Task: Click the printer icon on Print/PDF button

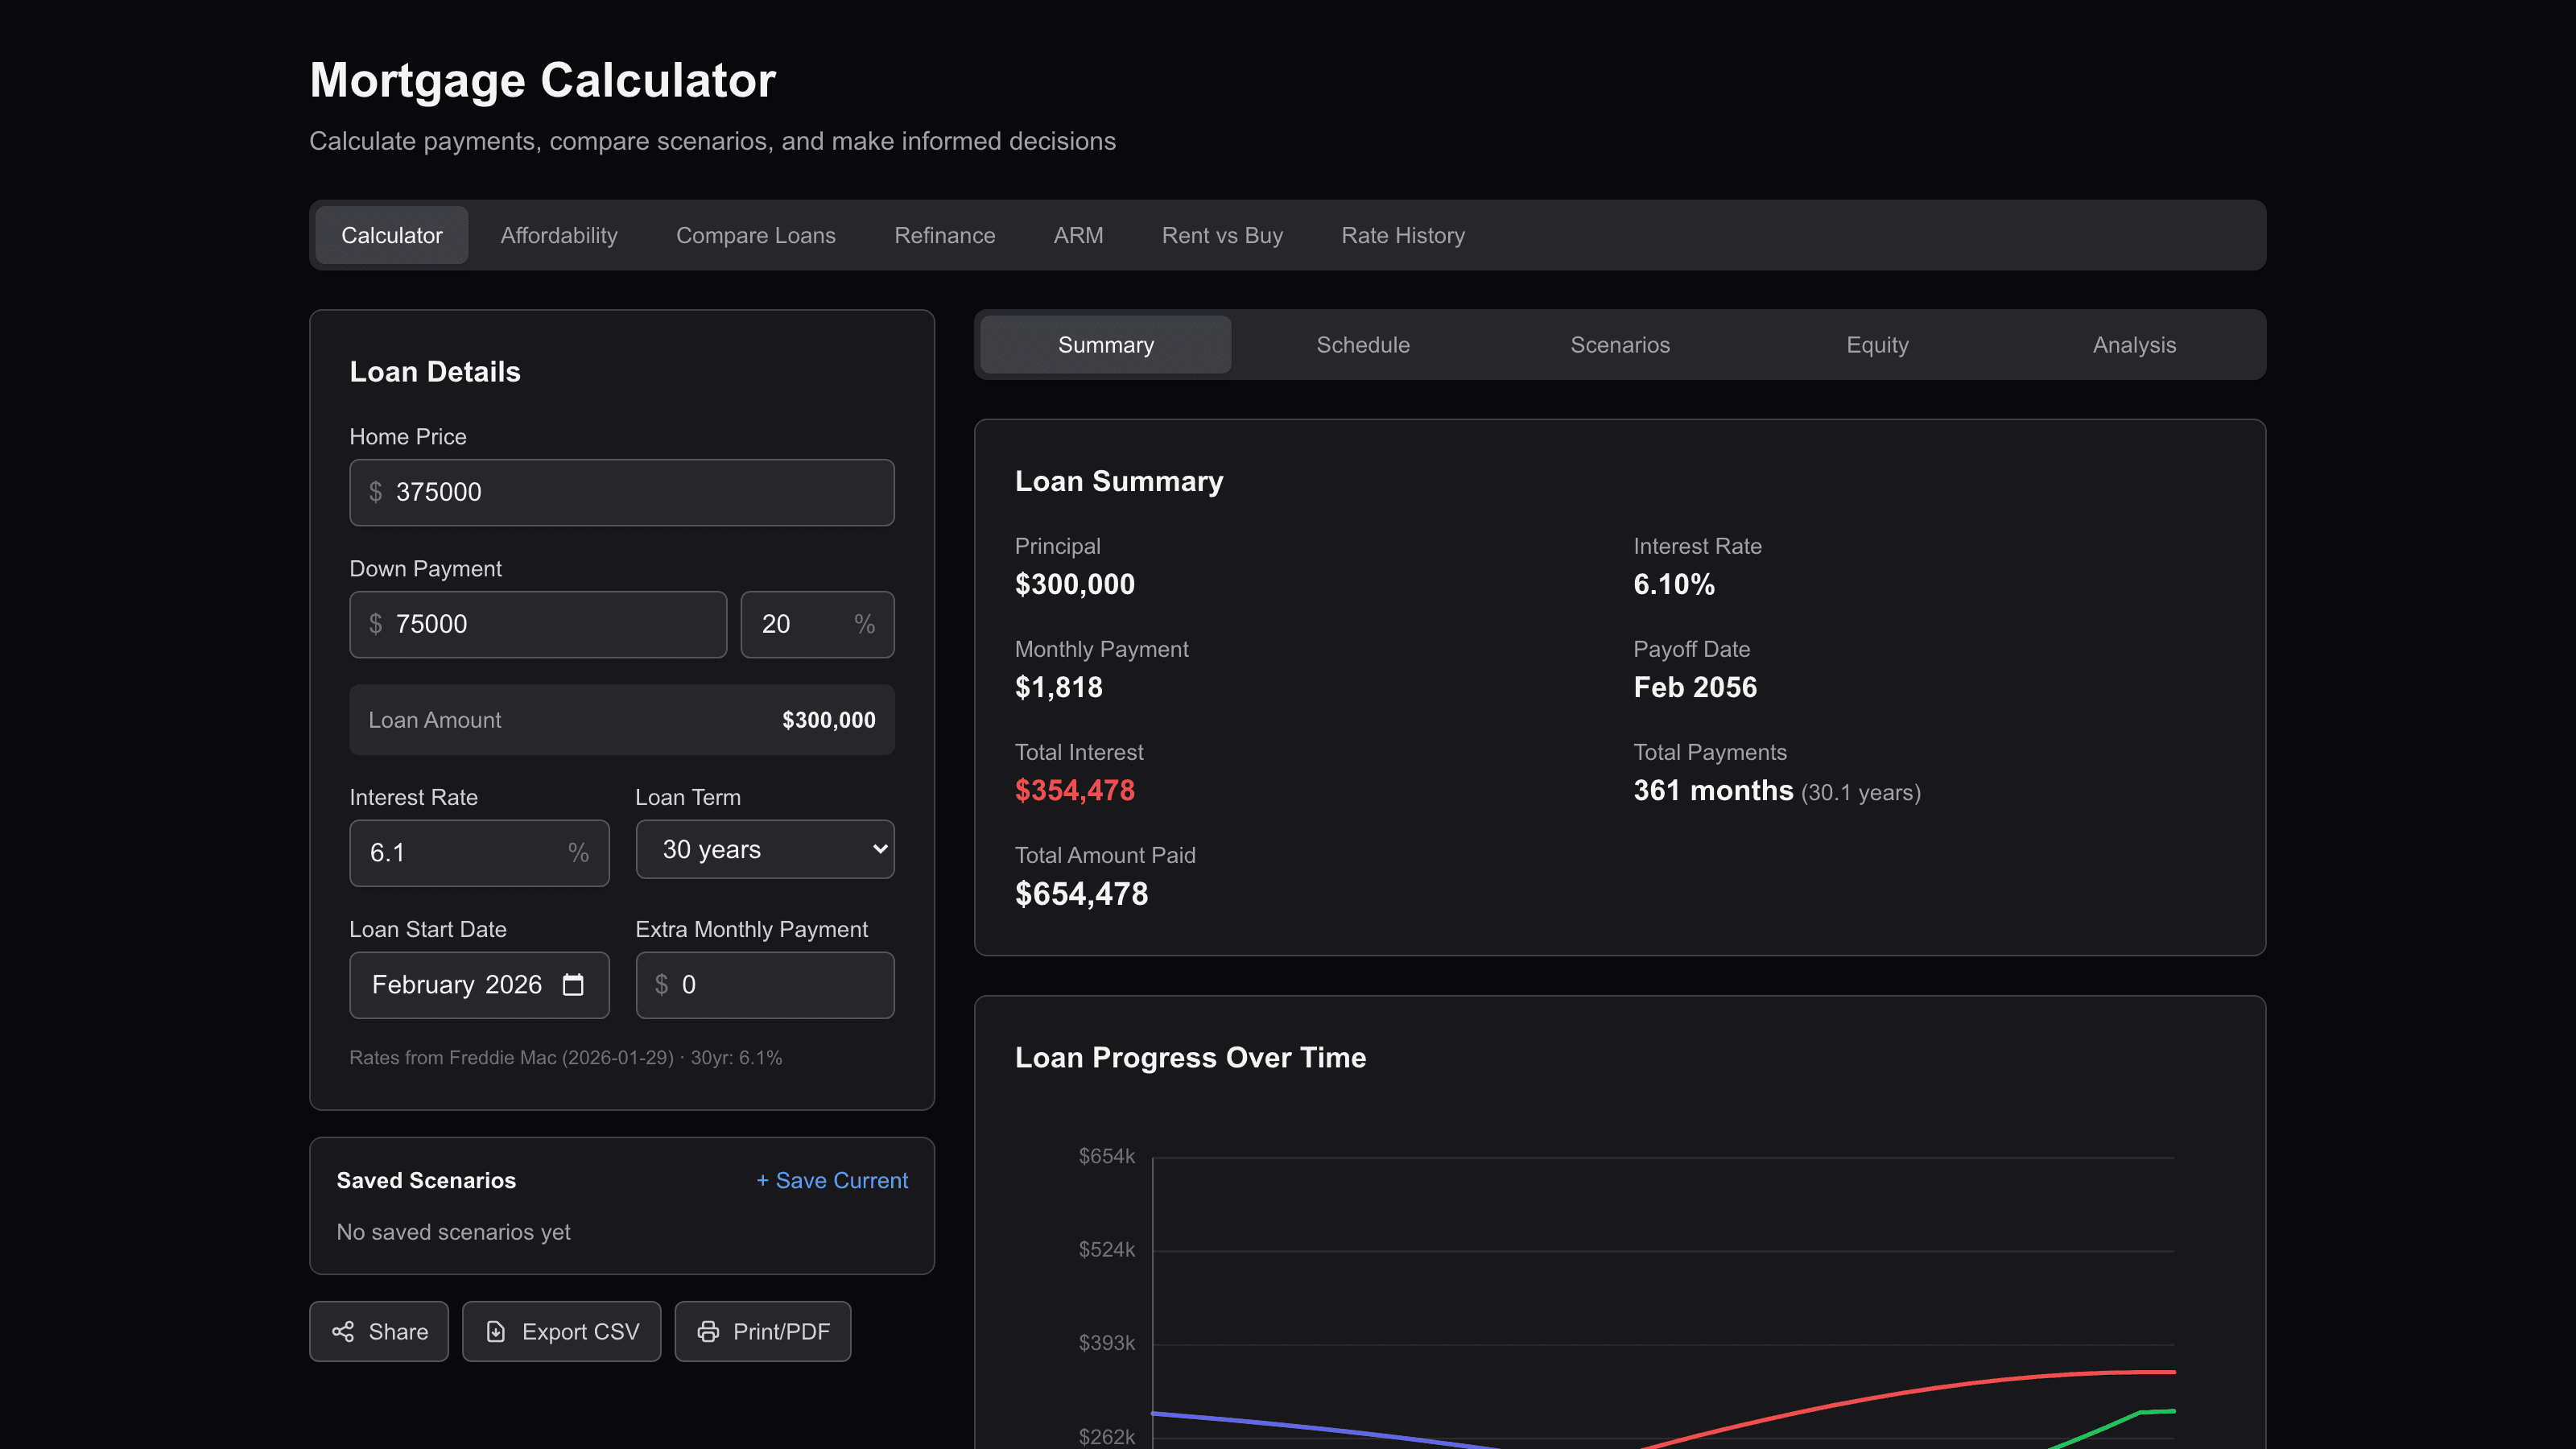Action: pyautogui.click(x=710, y=1331)
